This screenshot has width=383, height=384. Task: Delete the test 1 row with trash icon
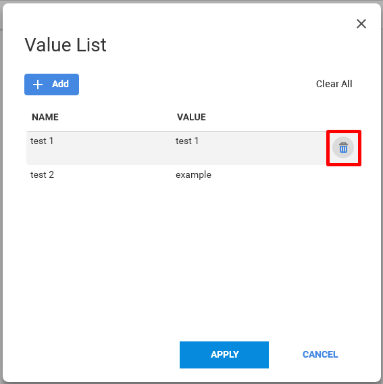tap(343, 147)
